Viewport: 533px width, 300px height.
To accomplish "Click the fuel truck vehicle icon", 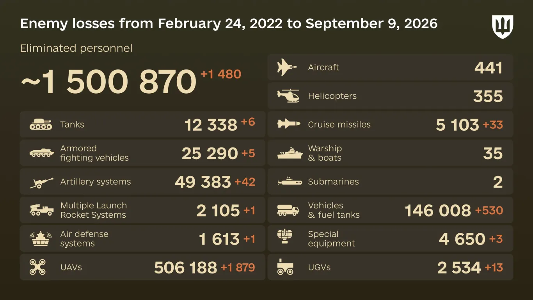I will 288,210.
